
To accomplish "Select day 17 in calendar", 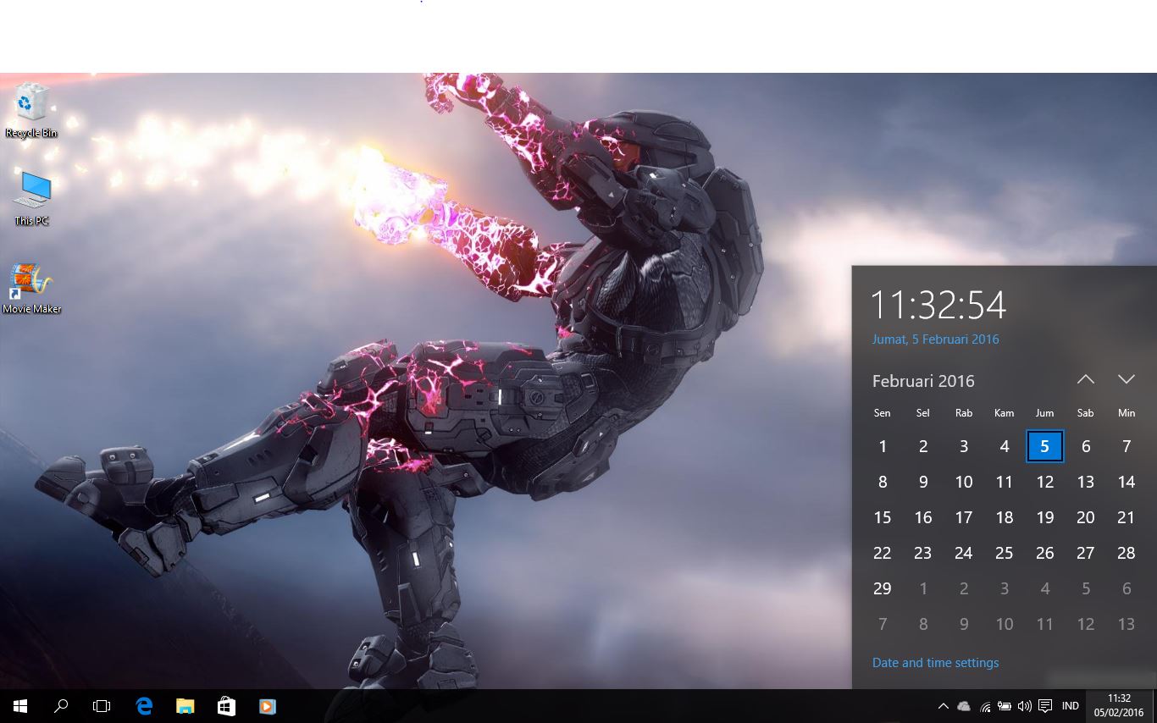I will [x=963, y=517].
